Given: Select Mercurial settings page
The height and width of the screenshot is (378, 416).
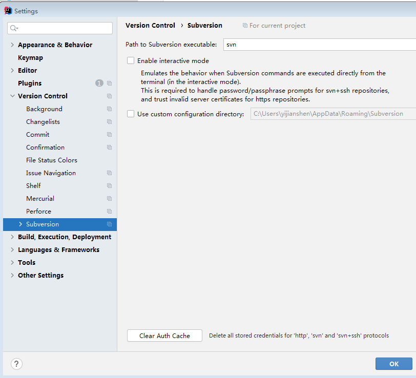Looking at the screenshot, I should coord(40,198).
